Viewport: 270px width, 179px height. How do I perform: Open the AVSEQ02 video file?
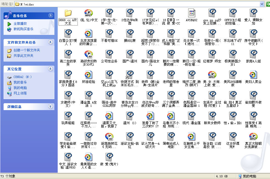click(191, 13)
